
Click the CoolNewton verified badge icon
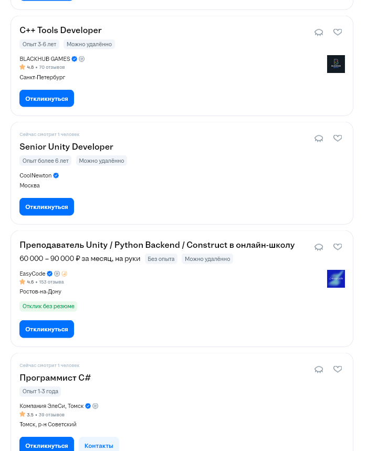click(56, 175)
